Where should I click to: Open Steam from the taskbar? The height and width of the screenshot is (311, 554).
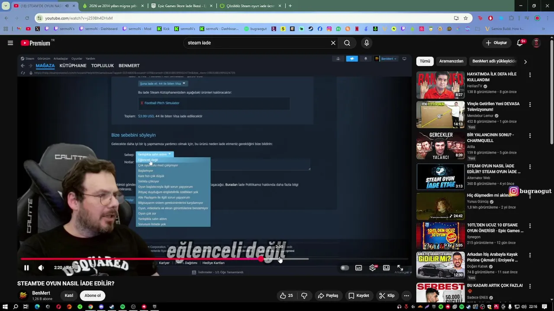112,307
